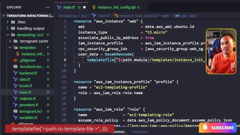
Task: Open the instance_init_config.tpl tab
Action: tap(116, 7)
